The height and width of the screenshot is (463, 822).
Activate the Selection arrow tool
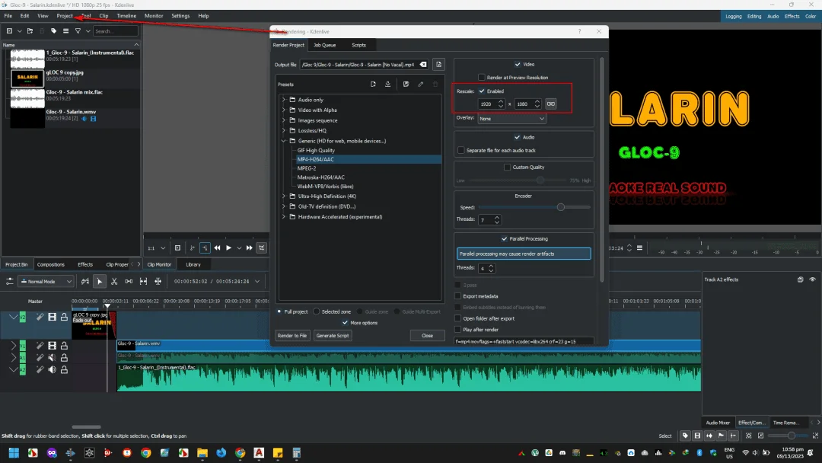point(100,282)
